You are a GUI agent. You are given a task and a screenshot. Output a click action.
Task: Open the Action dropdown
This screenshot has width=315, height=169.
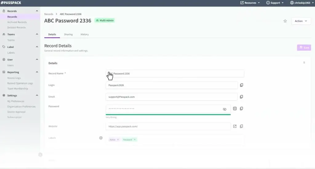301,21
